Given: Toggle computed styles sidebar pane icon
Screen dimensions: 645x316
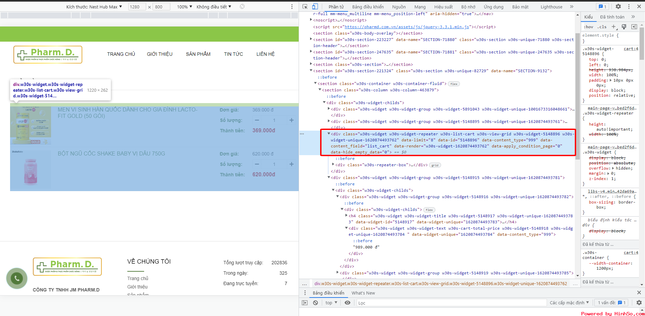Looking at the screenshot, I should tap(634, 27).
